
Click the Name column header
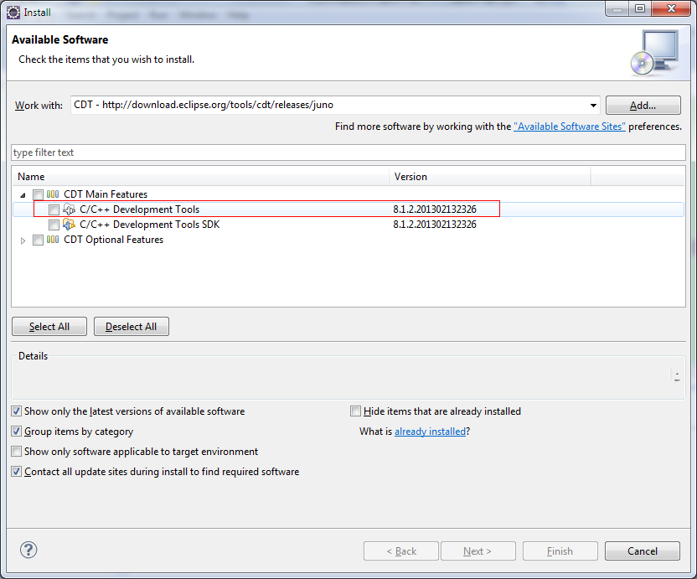[x=201, y=177]
